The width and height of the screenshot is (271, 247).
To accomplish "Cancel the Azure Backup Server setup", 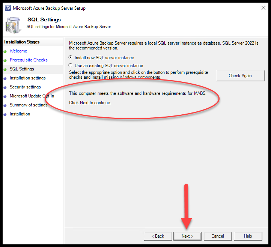I will pyautogui.click(x=217, y=236).
